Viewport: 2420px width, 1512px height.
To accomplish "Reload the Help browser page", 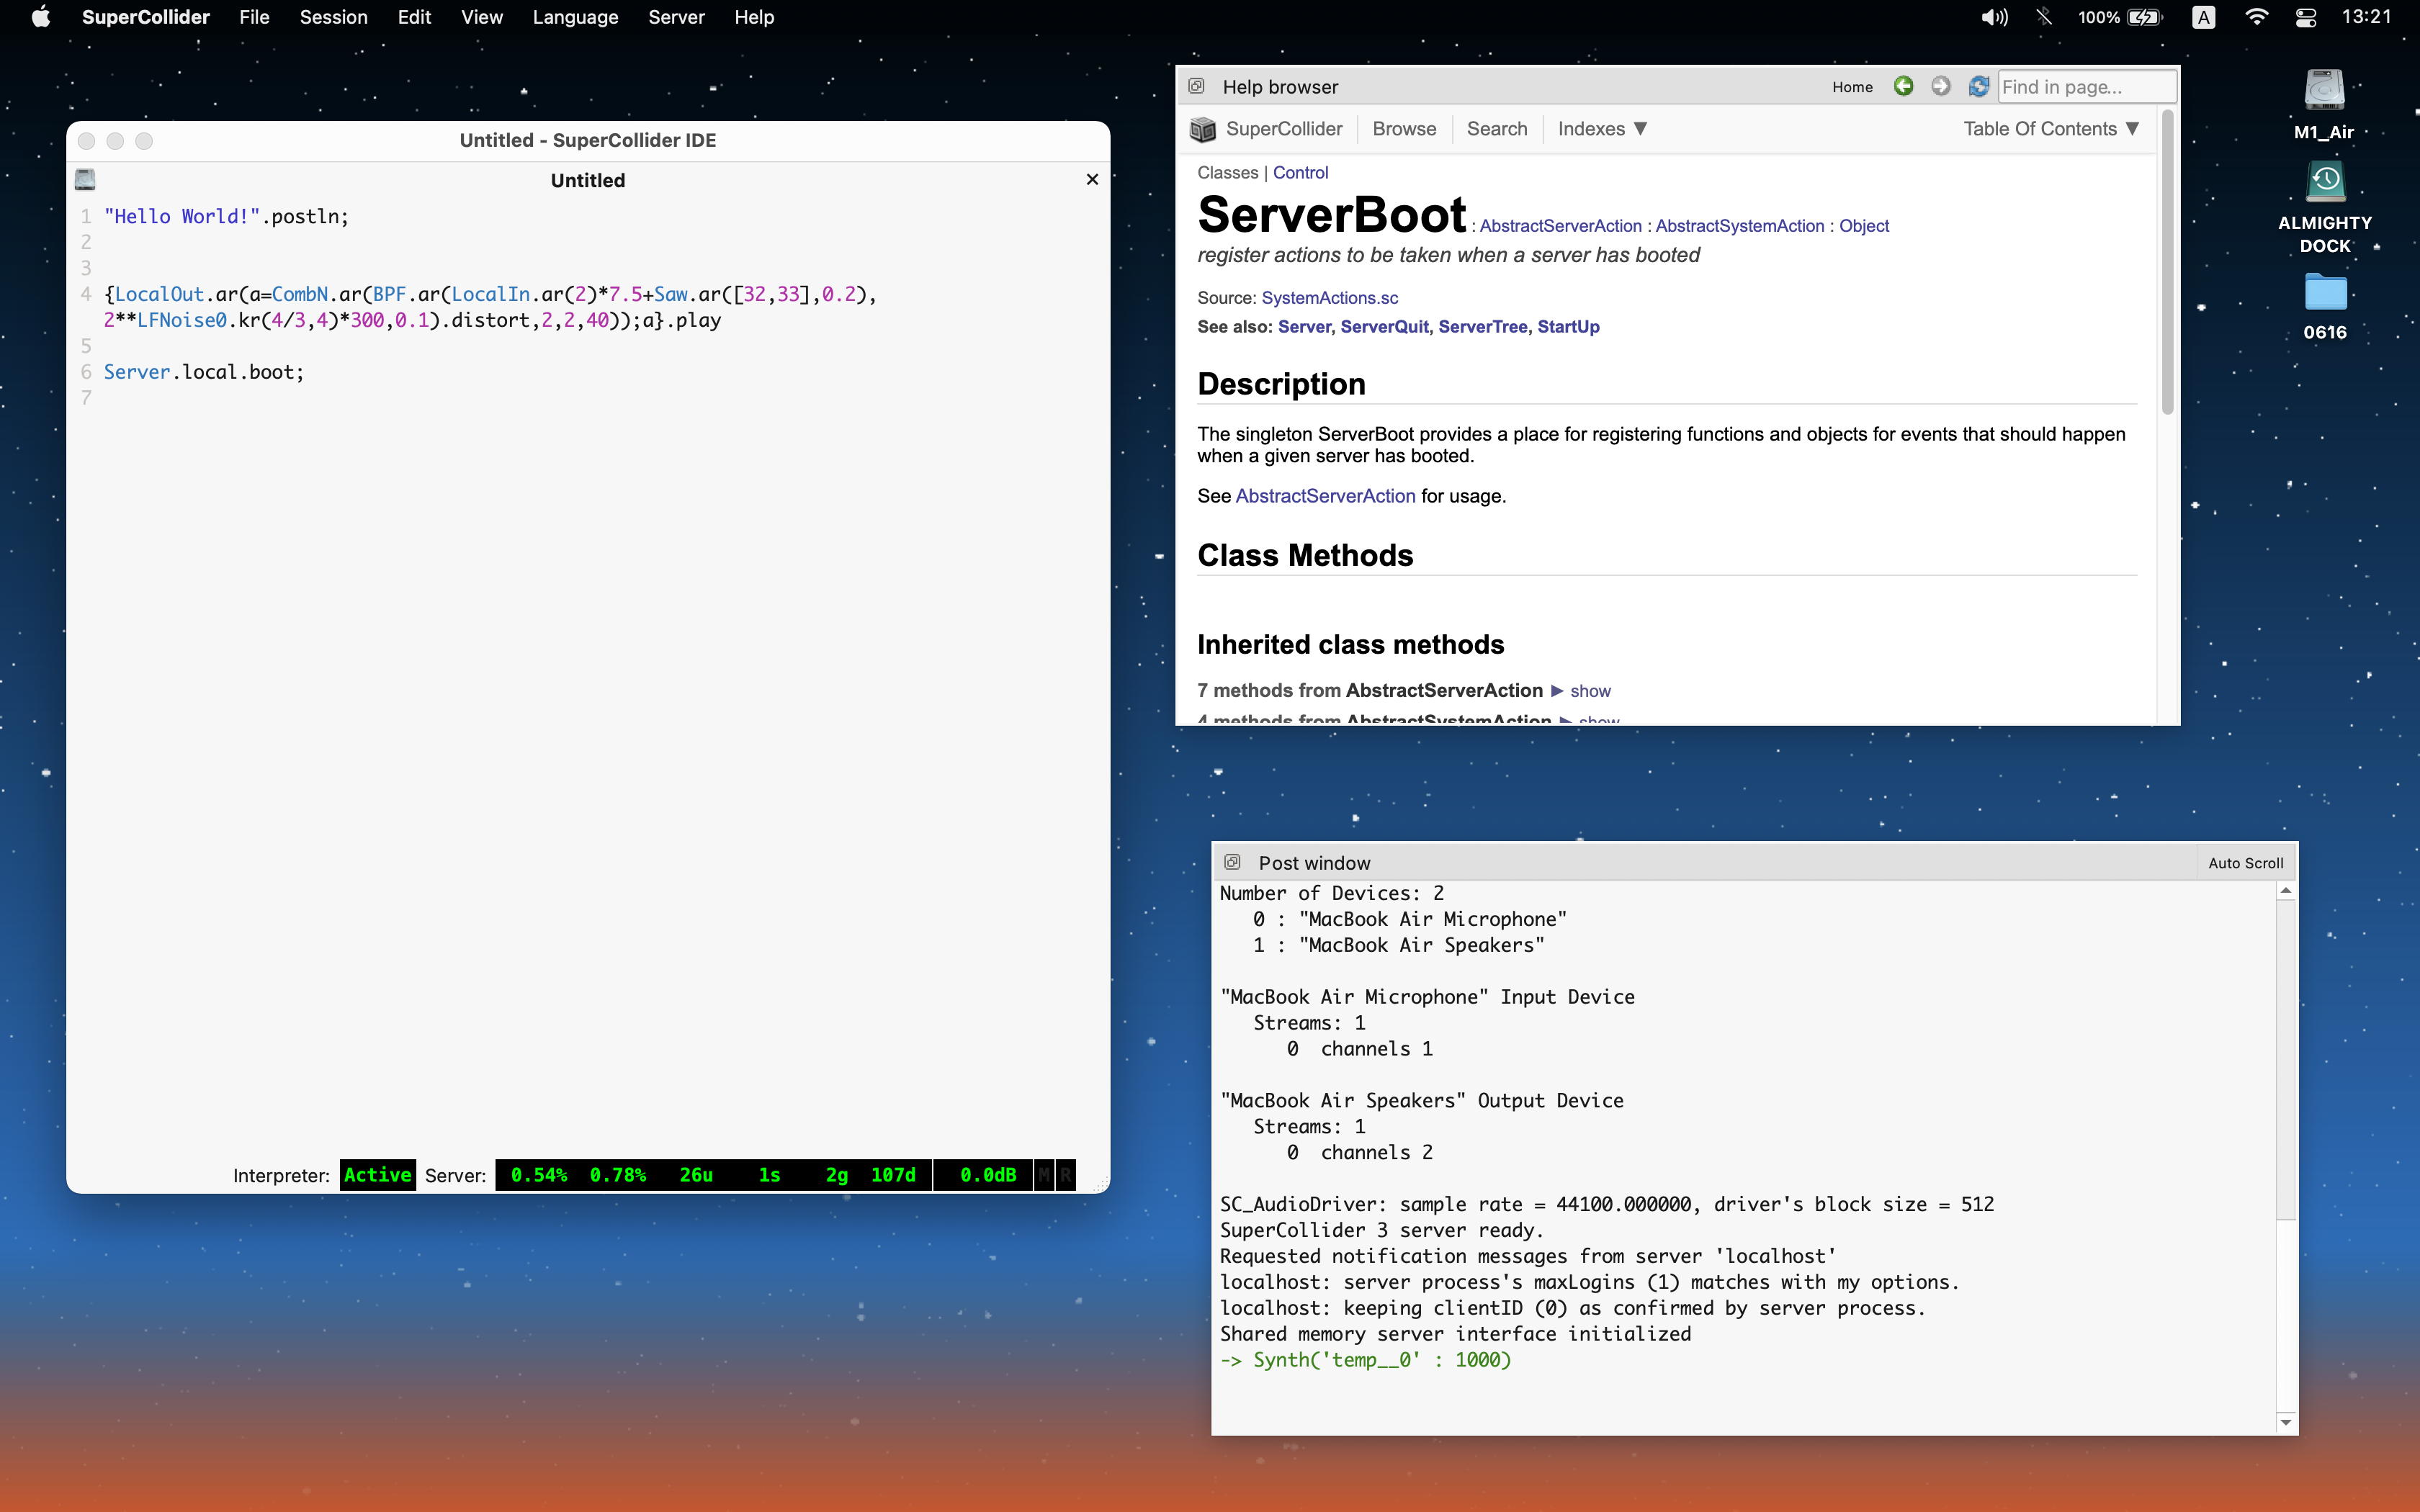I will (1978, 87).
